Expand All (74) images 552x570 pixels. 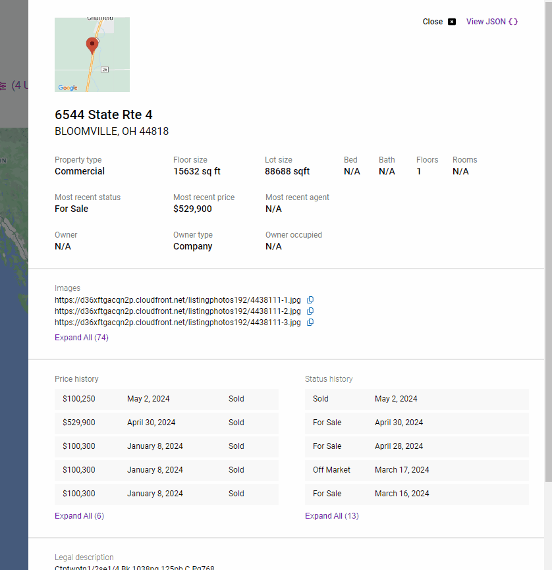(x=82, y=338)
